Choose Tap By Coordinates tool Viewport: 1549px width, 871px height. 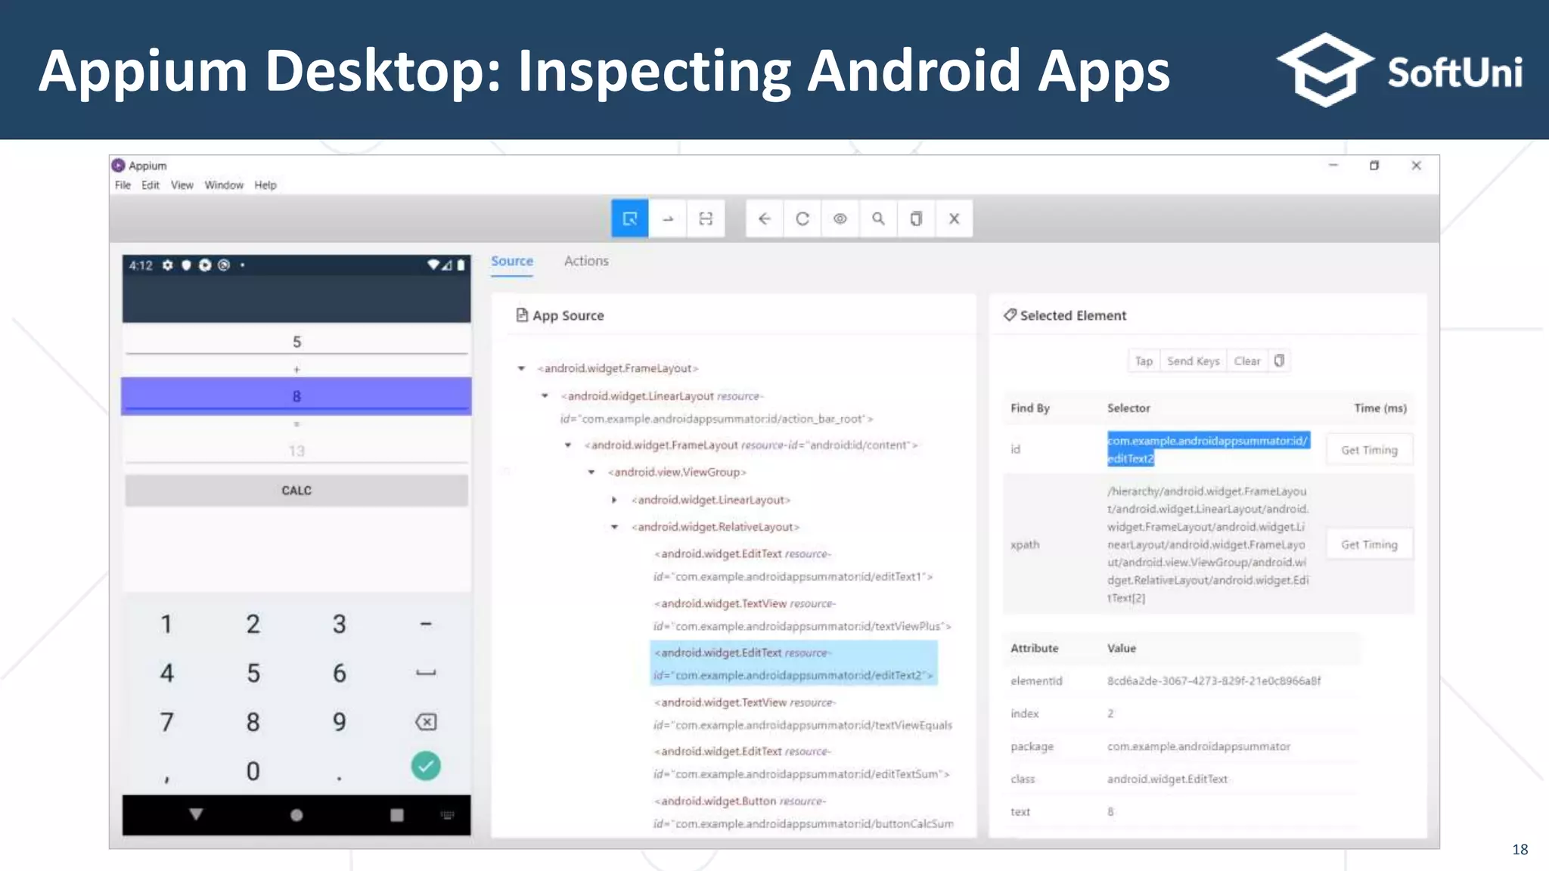706,219
